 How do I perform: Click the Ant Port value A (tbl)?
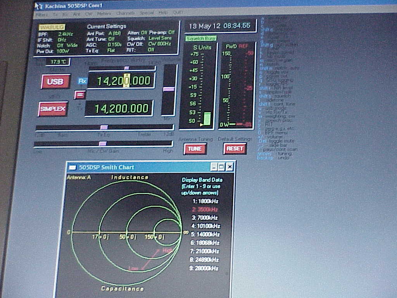[115, 33]
